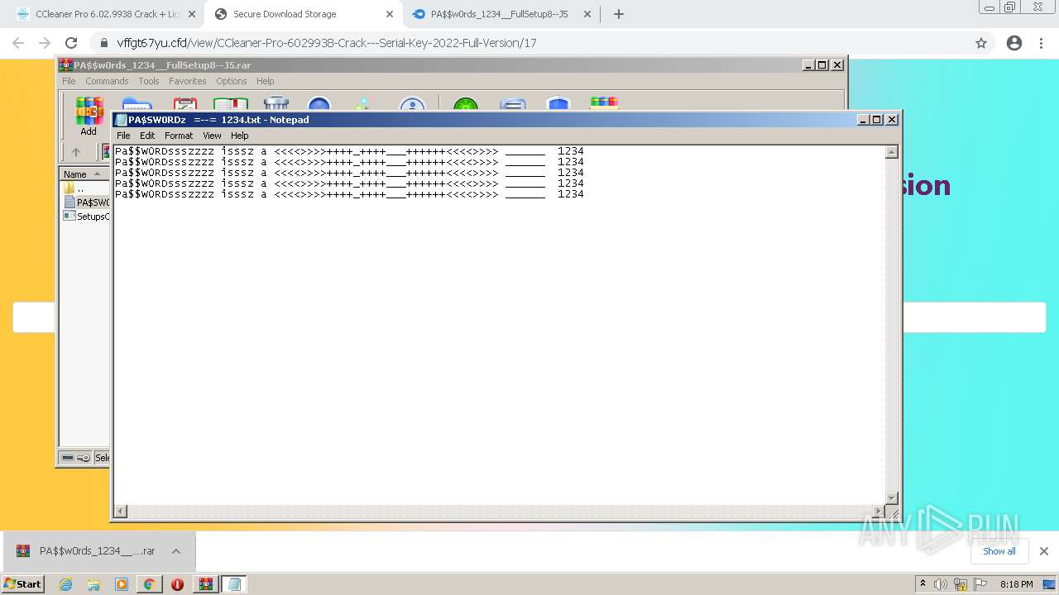This screenshot has height=595, width=1059.
Task: Open Windows Explorer from taskbar
Action: point(93,584)
